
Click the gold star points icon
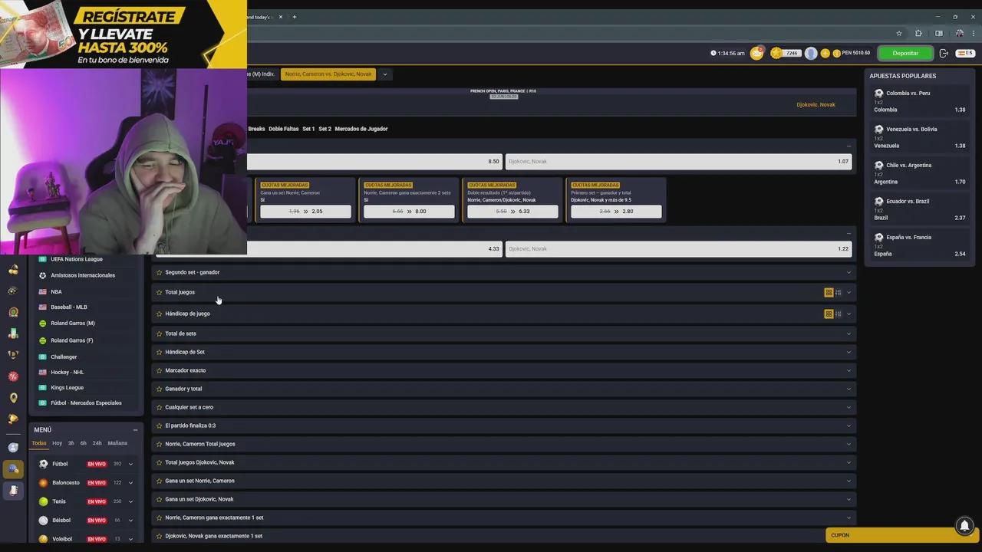(776, 53)
